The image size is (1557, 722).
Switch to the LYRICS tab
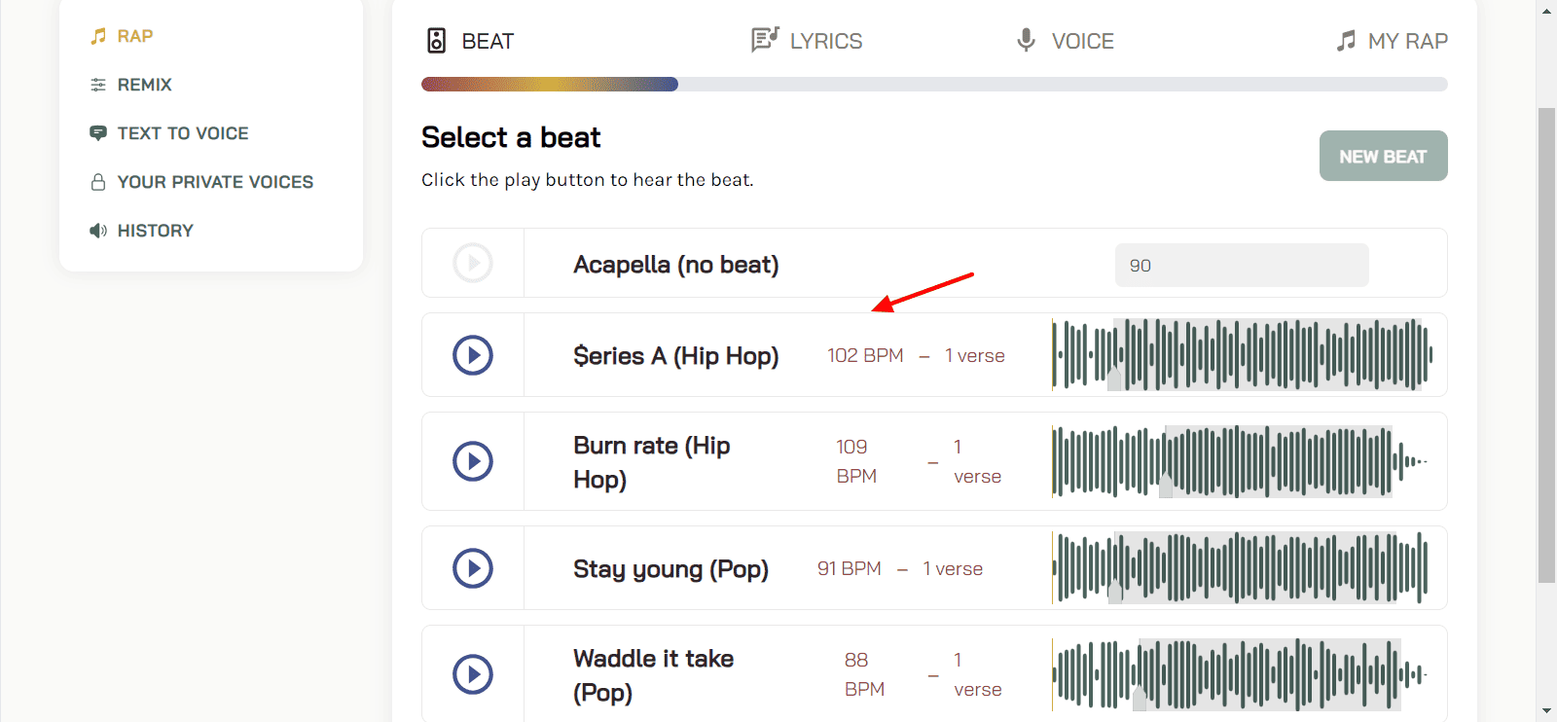825,41
